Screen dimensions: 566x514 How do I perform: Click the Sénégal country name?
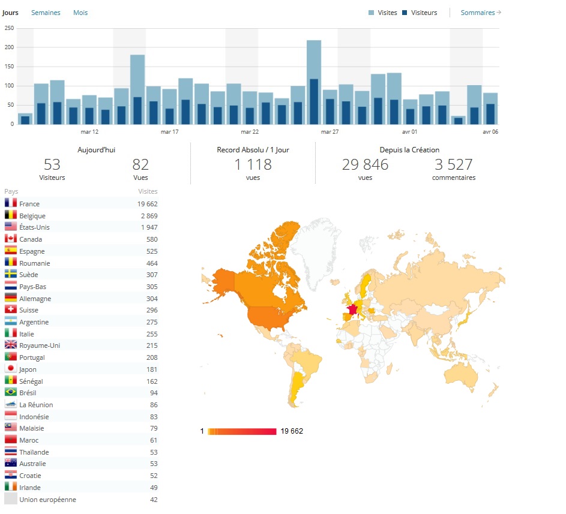click(31, 381)
